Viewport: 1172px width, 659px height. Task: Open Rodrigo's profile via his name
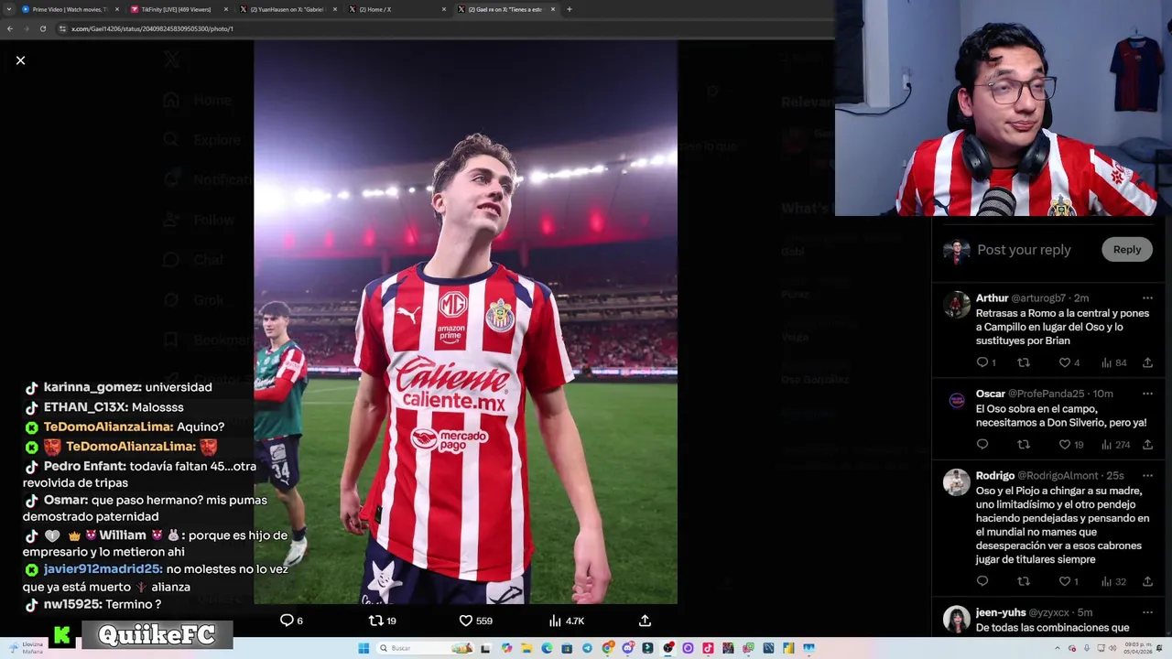point(995,476)
